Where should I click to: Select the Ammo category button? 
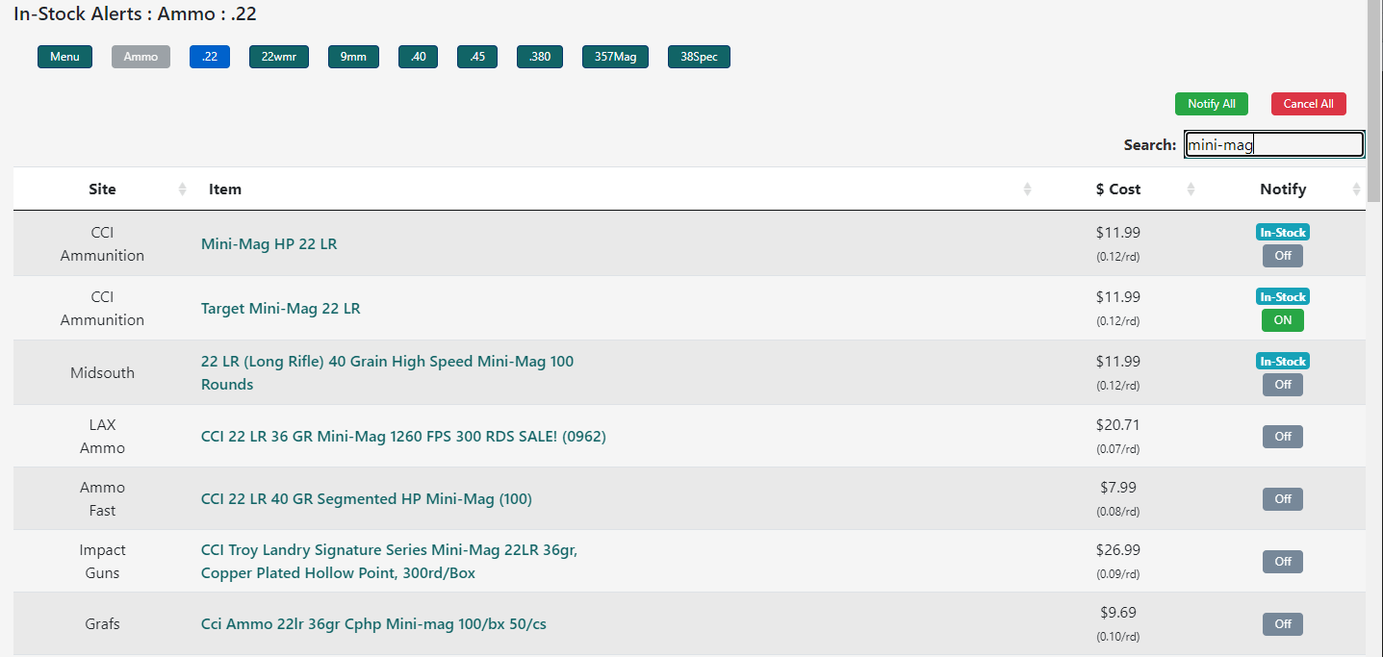click(141, 57)
